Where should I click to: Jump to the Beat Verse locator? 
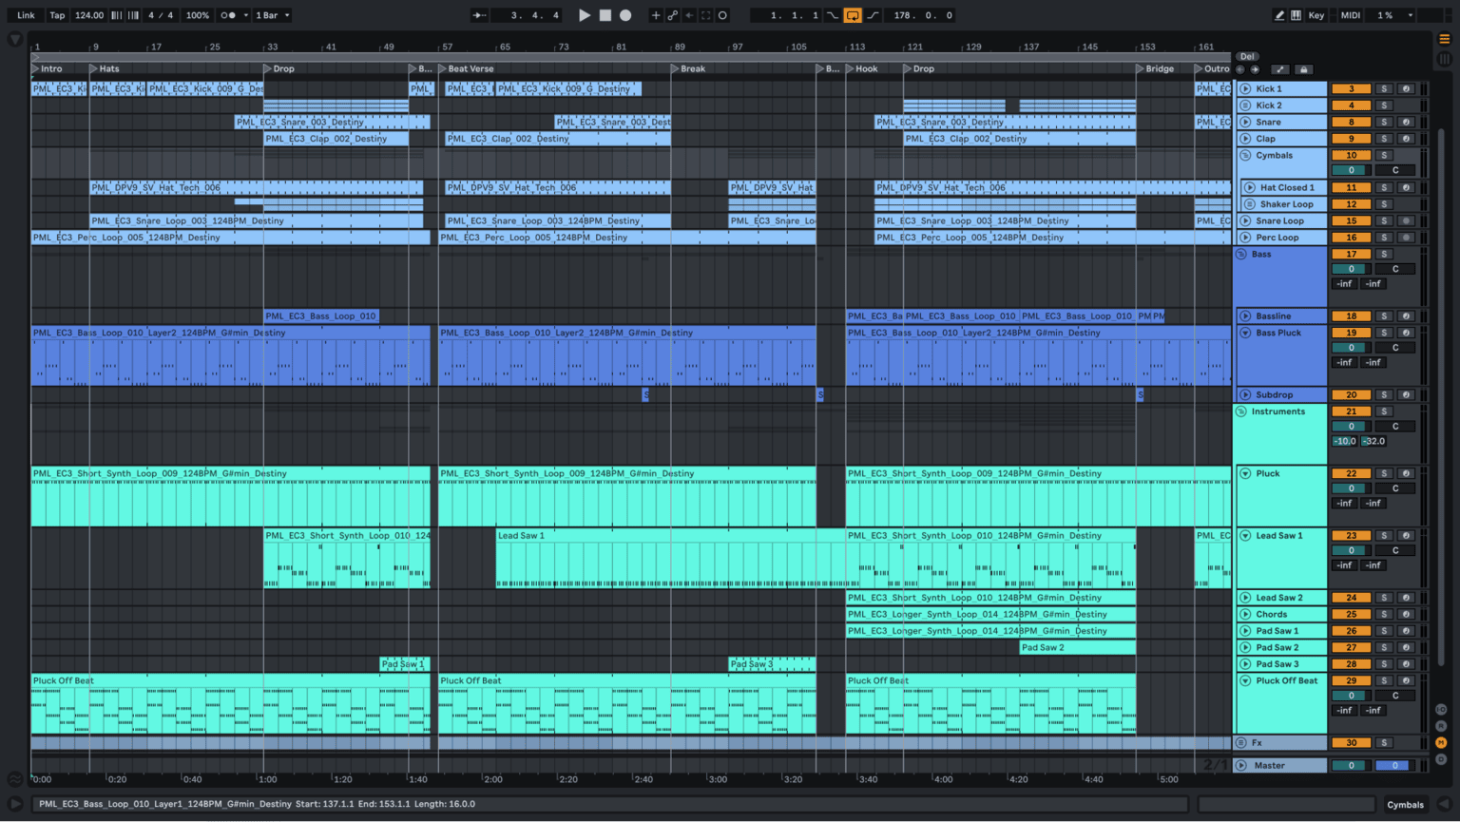(x=466, y=69)
